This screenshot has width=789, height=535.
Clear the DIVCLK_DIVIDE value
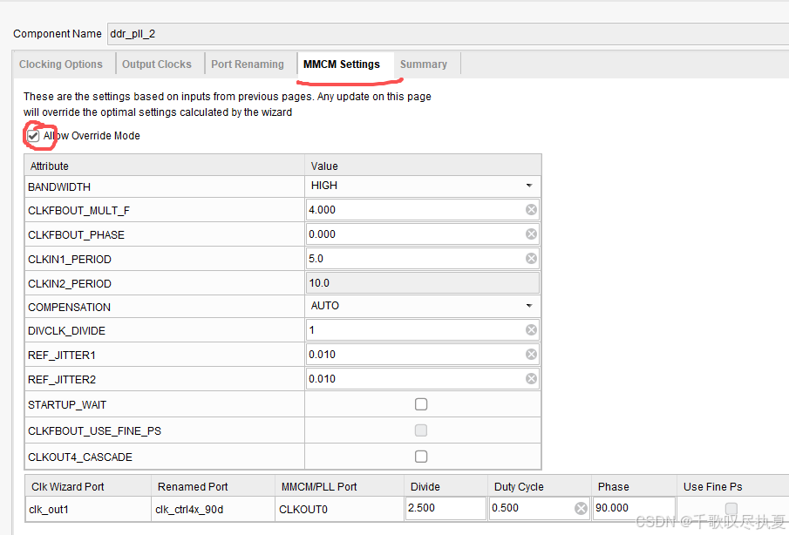tap(531, 330)
